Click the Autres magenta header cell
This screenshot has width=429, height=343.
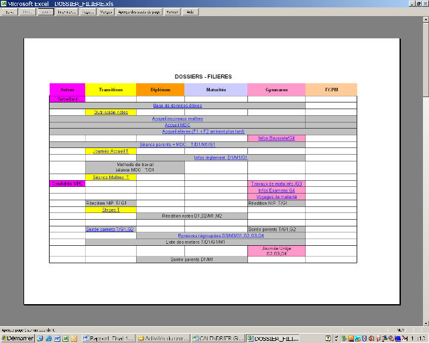pos(67,90)
